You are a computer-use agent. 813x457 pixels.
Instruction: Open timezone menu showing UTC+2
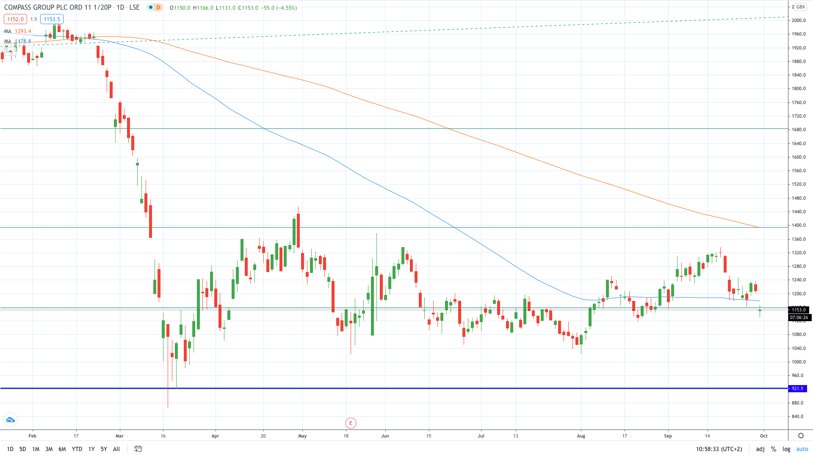pyautogui.click(x=719, y=449)
